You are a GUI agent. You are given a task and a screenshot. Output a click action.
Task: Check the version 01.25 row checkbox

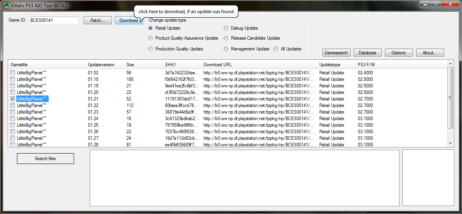[x=13, y=125]
